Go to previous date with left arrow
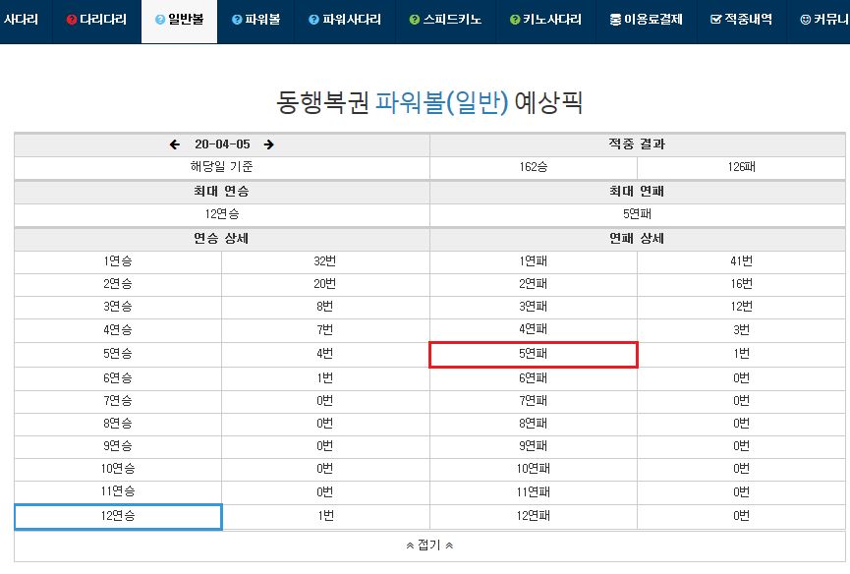Screen dimensions: 850x574 pos(175,144)
